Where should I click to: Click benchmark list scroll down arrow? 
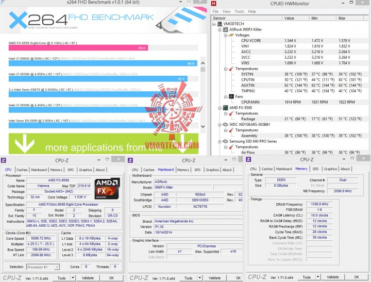click(203, 126)
